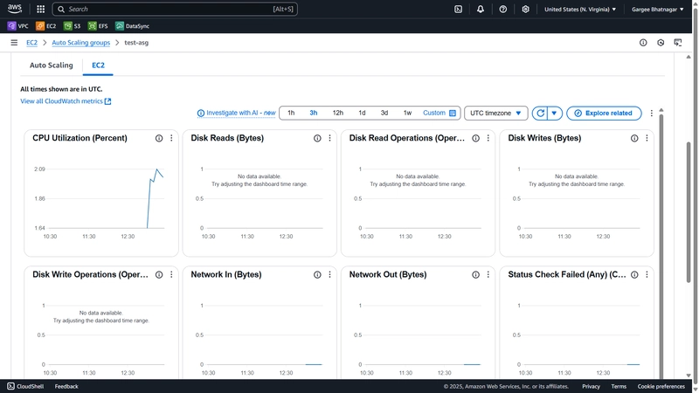699x393 pixels.
Task: Switch to the EC2 monitoring tab
Action: click(x=98, y=65)
